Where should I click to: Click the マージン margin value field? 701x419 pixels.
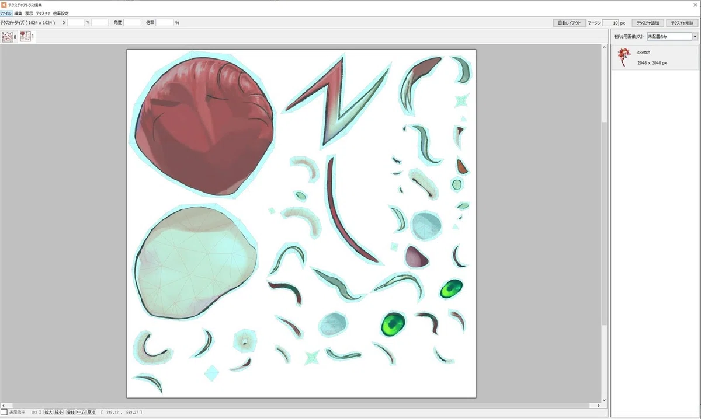(610, 23)
